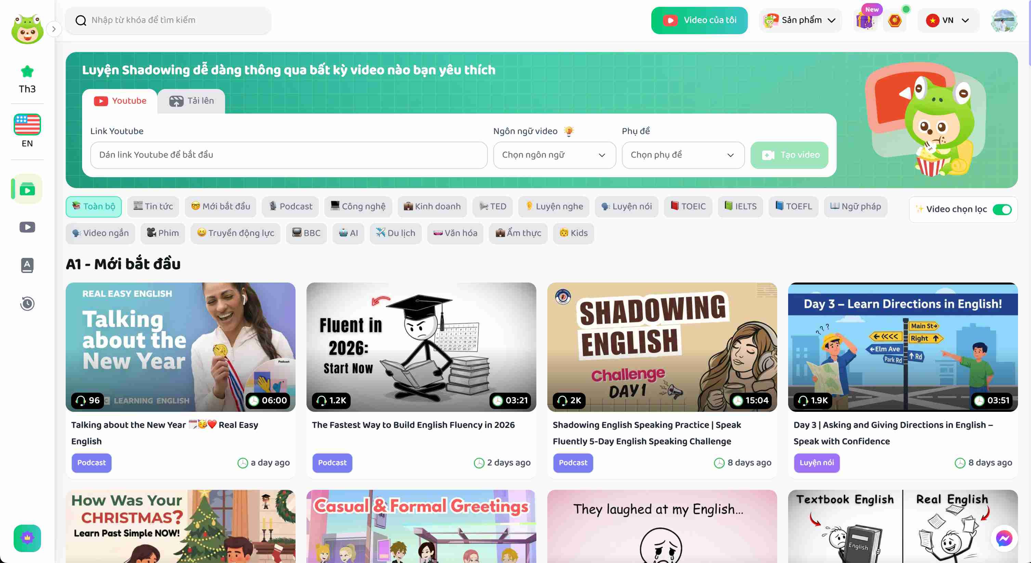Open the Shadowing English Challenge thumbnail
This screenshot has width=1031, height=563.
pos(662,346)
